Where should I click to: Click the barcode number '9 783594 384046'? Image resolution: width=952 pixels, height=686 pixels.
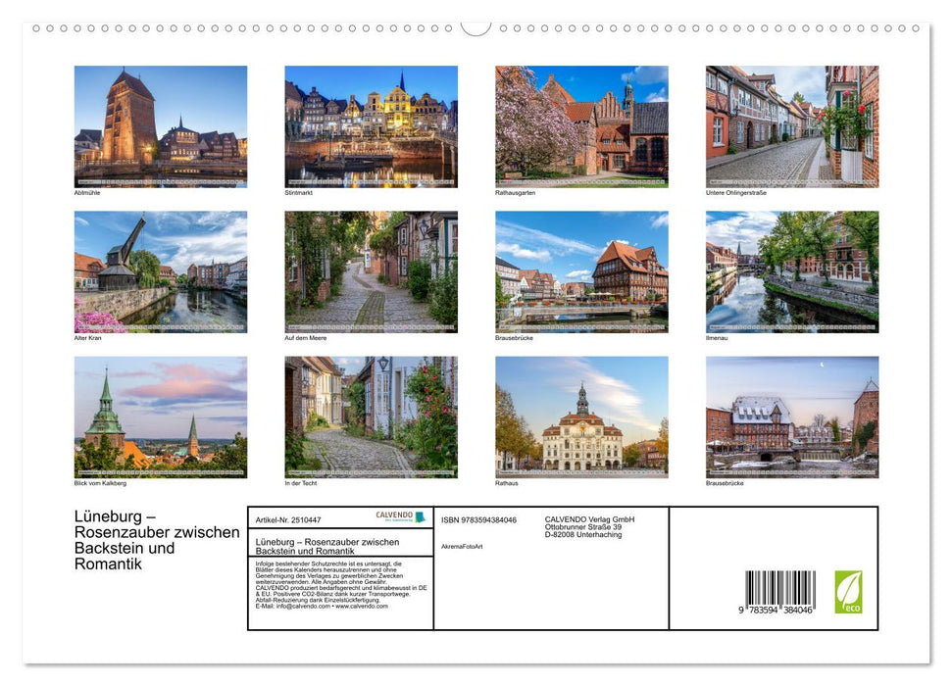(776, 610)
